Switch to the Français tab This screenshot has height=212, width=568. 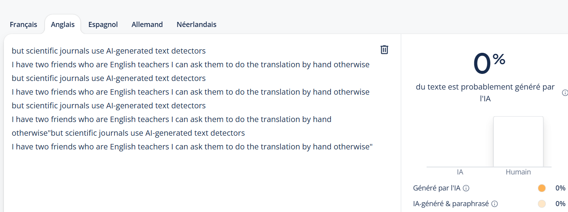pyautogui.click(x=23, y=24)
